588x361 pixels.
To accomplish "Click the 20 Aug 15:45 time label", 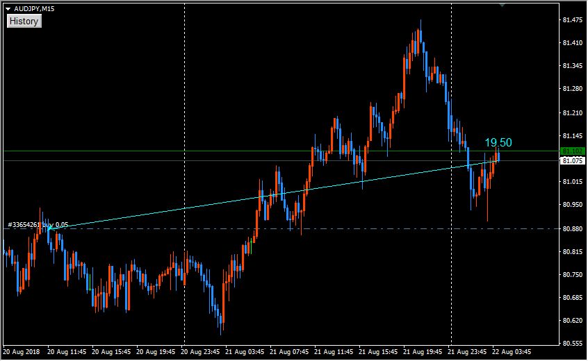I will (x=111, y=352).
